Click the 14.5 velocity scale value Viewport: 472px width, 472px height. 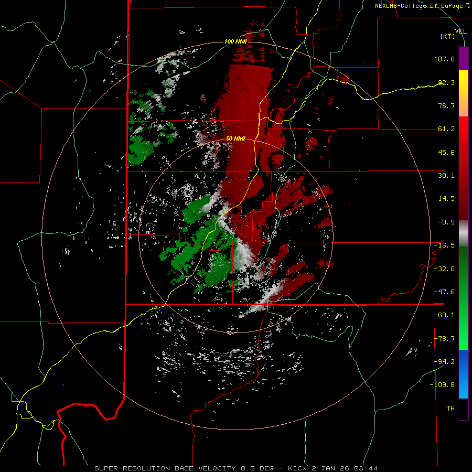click(x=446, y=199)
